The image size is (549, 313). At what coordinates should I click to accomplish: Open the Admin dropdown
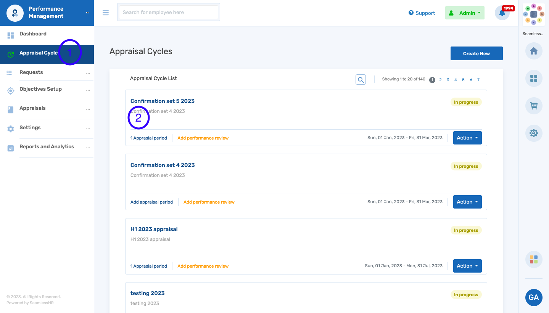coord(464,13)
